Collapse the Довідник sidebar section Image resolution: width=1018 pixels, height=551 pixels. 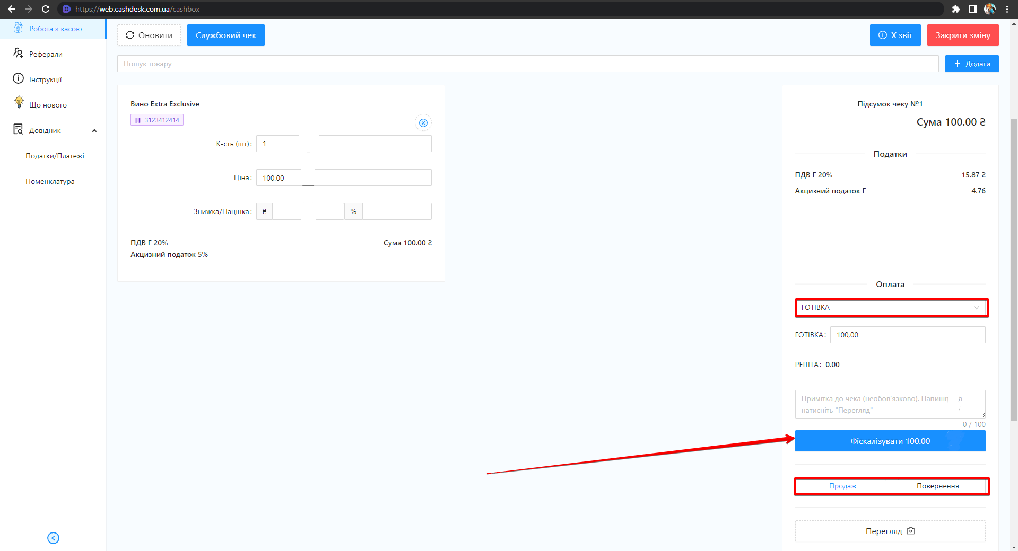(x=94, y=131)
